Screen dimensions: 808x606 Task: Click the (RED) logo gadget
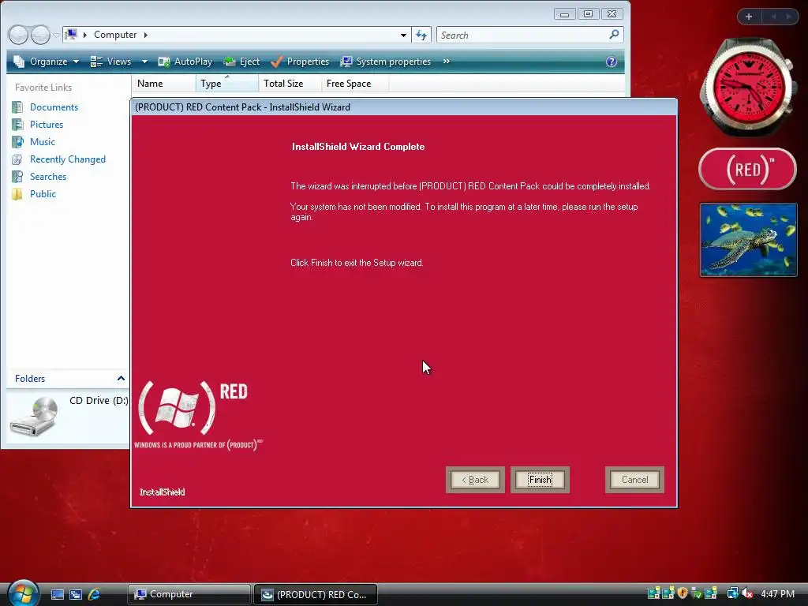(x=748, y=169)
